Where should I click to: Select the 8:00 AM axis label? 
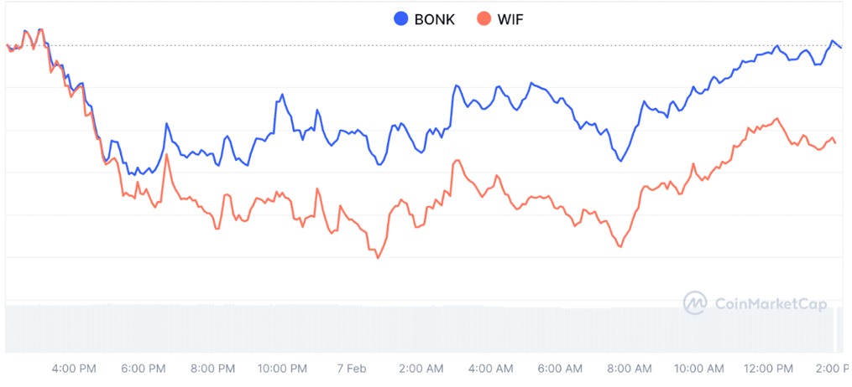click(630, 369)
